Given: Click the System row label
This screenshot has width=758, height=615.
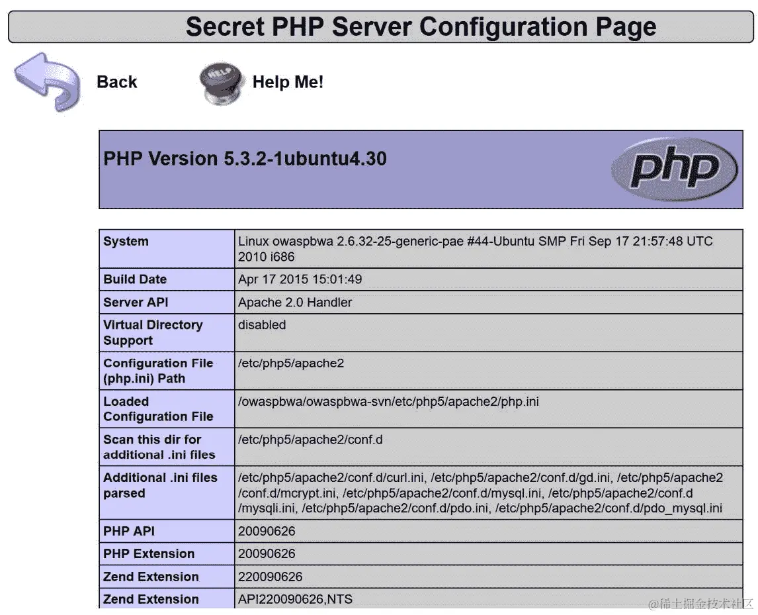Looking at the screenshot, I should 126,241.
